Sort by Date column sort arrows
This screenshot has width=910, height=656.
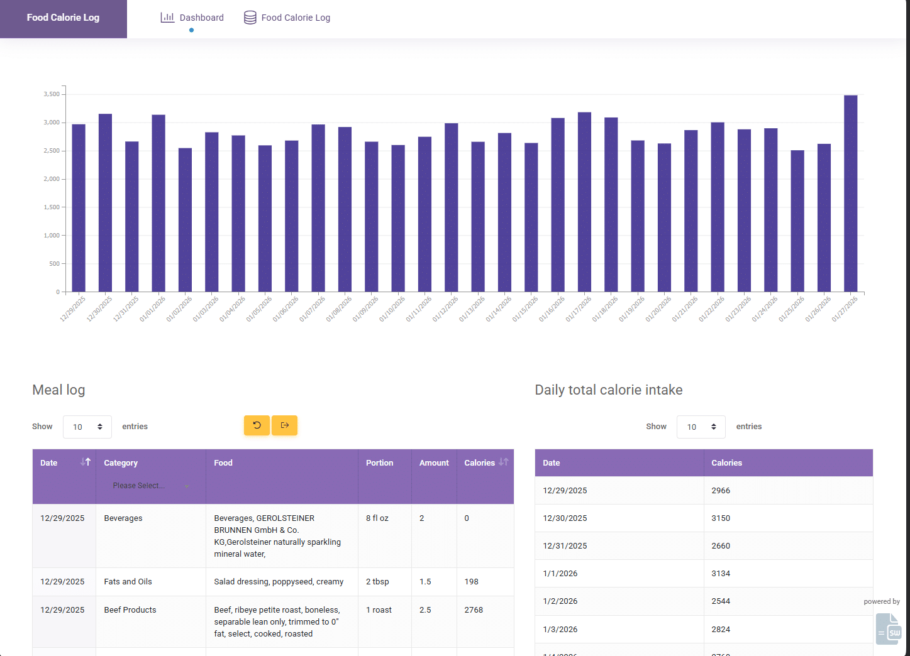click(x=86, y=462)
